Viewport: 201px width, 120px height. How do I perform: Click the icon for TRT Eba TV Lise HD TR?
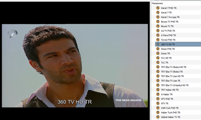click(x=158, y=76)
